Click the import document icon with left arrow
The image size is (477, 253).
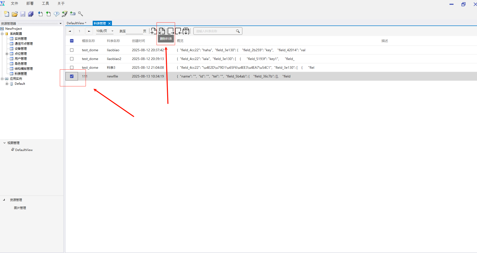click(x=178, y=31)
